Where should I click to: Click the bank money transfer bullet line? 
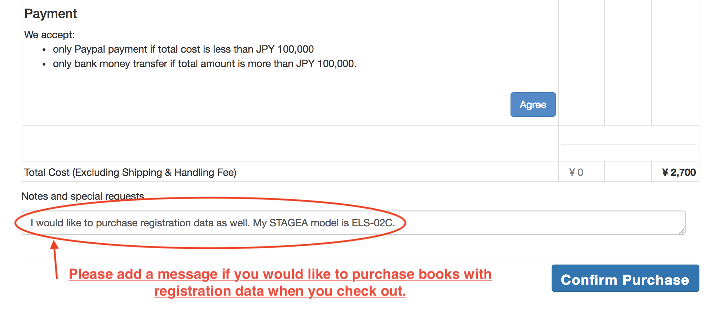click(x=204, y=64)
